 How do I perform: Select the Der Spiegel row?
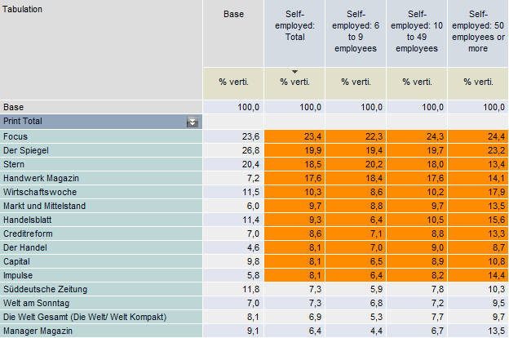click(101, 150)
